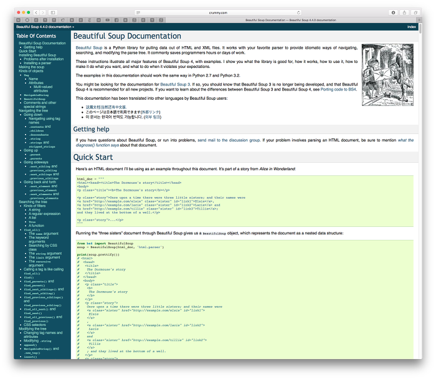Jump to Navigating the tree section
436x379 pixels.
pyautogui.click(x=34, y=111)
